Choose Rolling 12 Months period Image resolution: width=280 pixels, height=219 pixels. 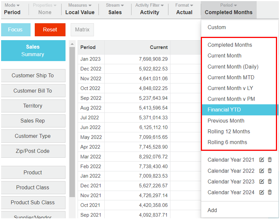pos(229,132)
